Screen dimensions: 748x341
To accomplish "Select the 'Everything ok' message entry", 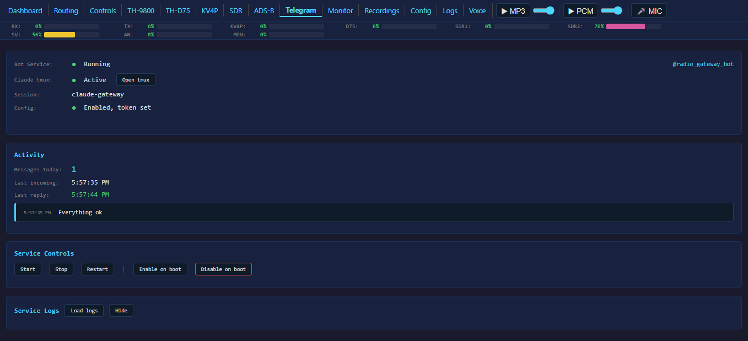I will click(x=374, y=213).
